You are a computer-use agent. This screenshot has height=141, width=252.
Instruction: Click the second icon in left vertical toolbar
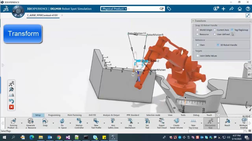point(11,89)
